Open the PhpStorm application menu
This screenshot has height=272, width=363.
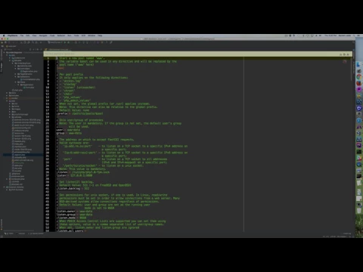pyautogui.click(x=13, y=36)
